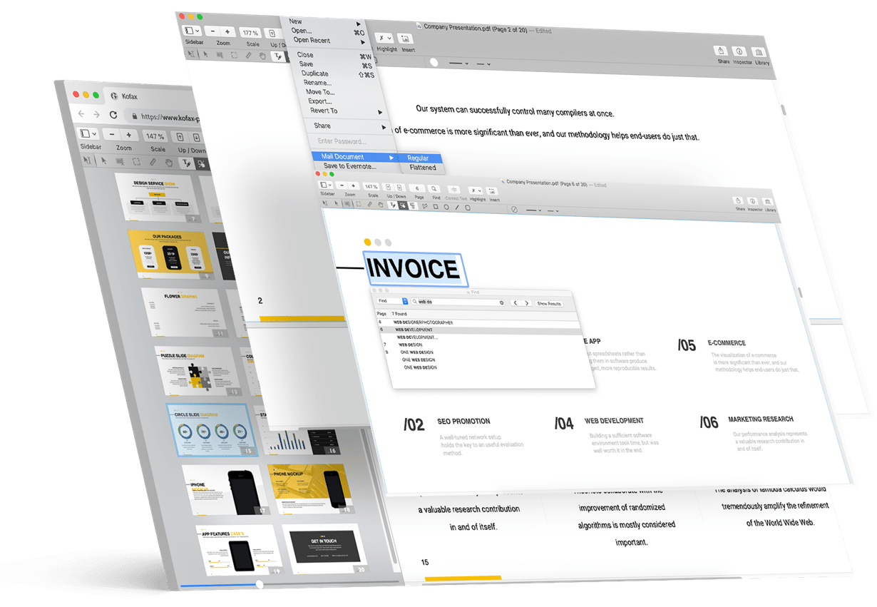Click the Inspector icon in the toolbar

click(754, 200)
